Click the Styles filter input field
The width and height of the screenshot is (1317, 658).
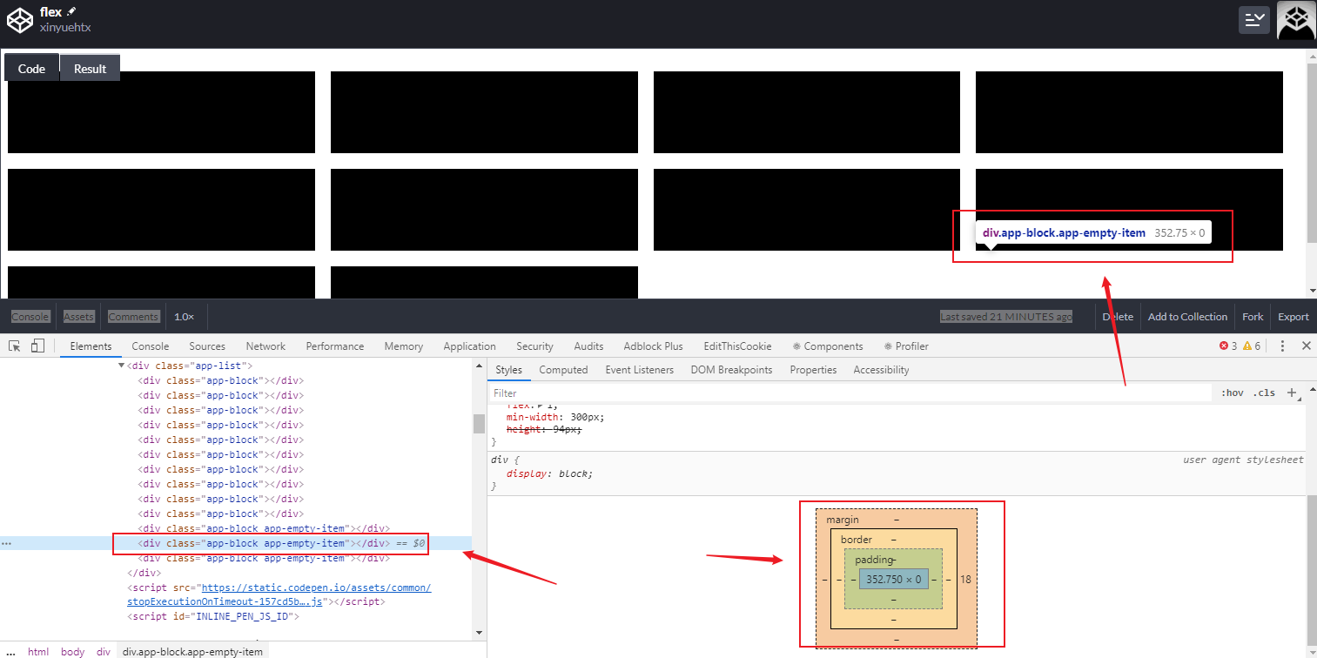coord(849,393)
